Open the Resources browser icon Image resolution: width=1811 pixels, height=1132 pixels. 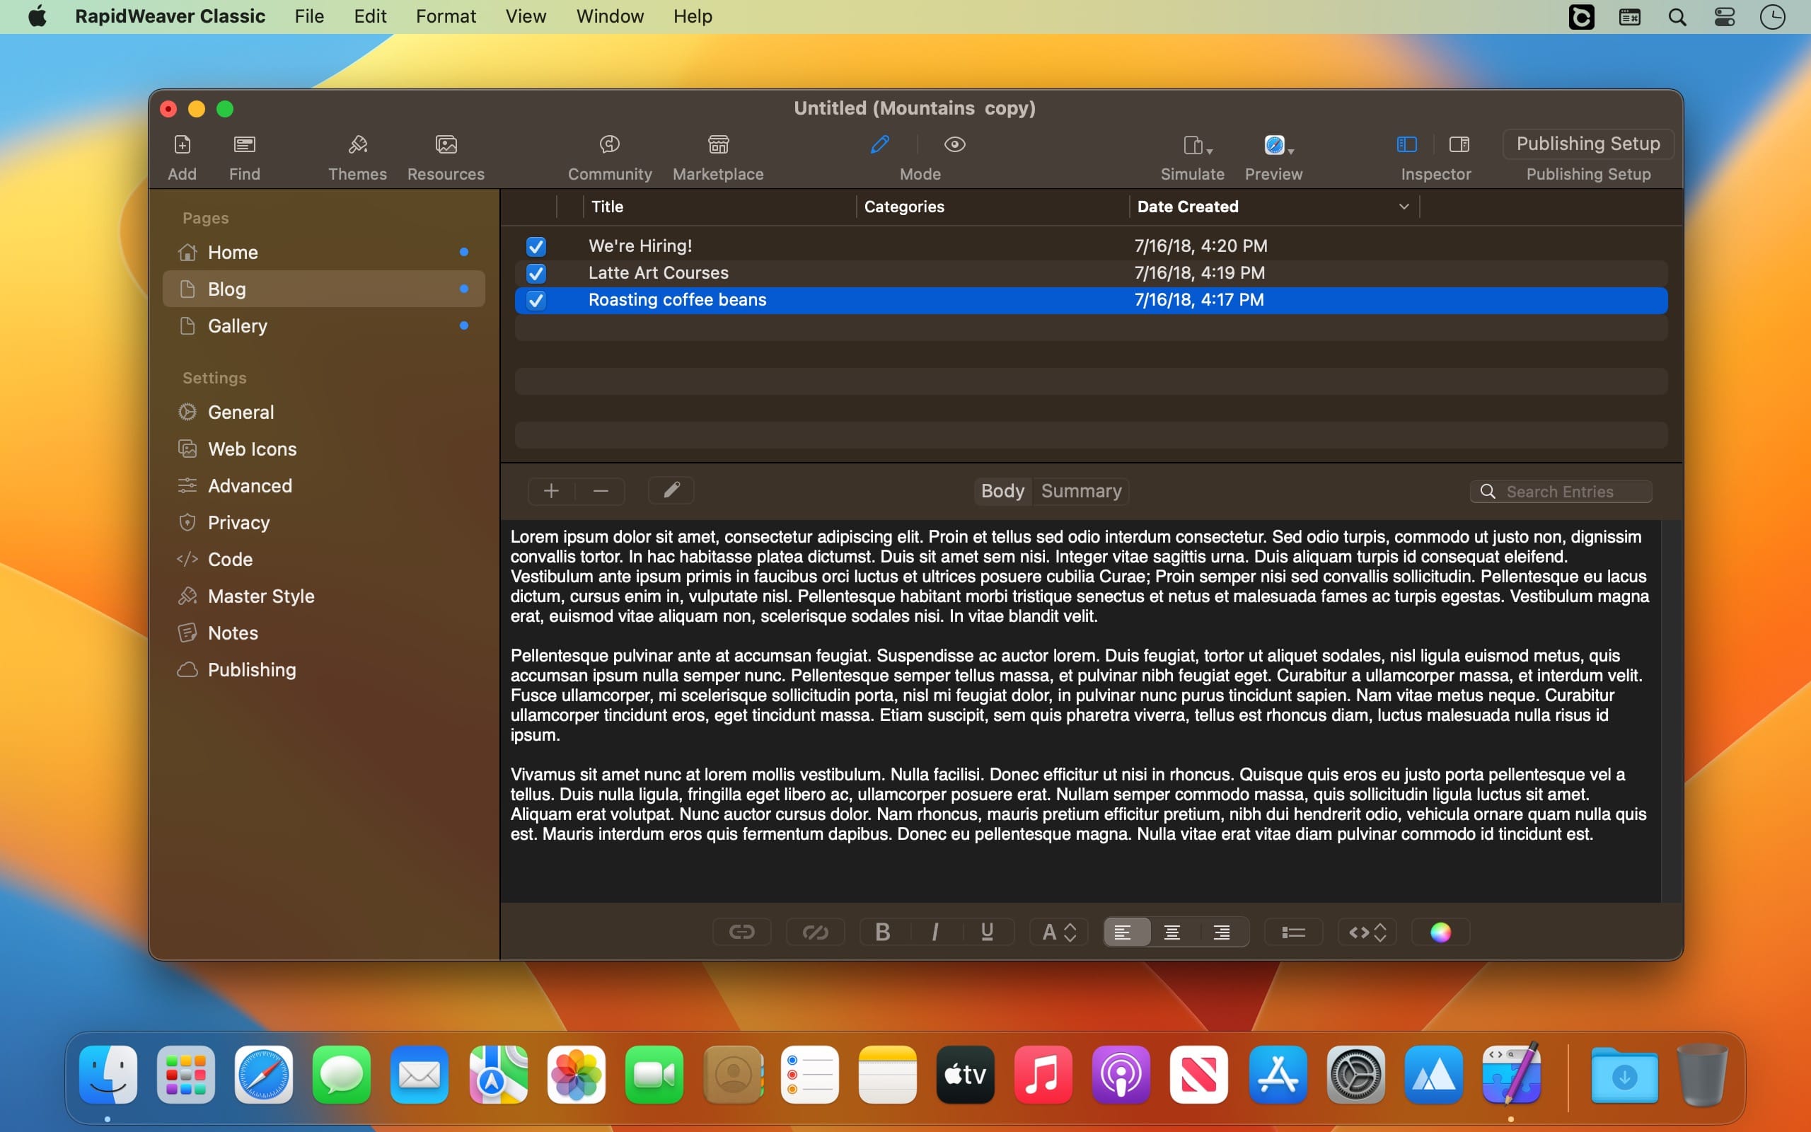coord(446,144)
